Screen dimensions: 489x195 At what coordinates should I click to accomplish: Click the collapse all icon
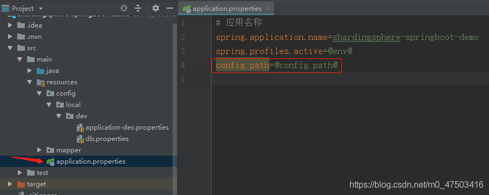138,8
